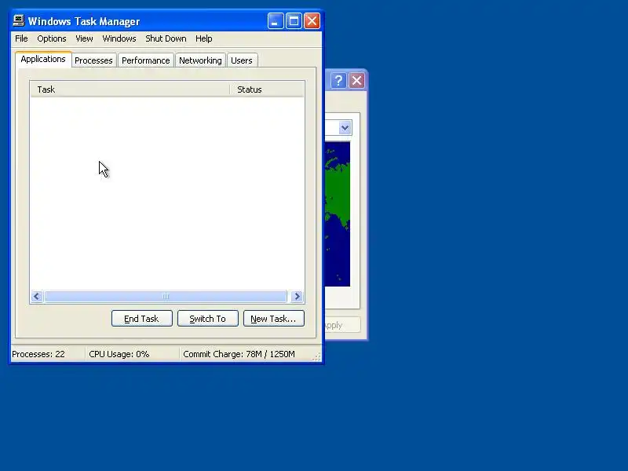Open the View menu
The height and width of the screenshot is (471, 628).
click(84, 38)
